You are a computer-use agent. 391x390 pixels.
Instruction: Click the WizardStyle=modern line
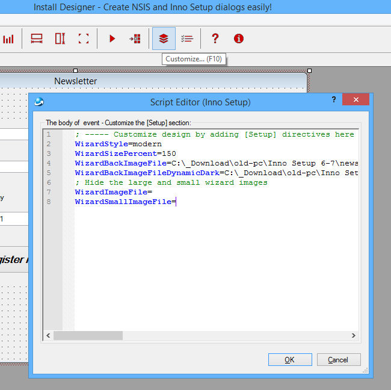118,144
